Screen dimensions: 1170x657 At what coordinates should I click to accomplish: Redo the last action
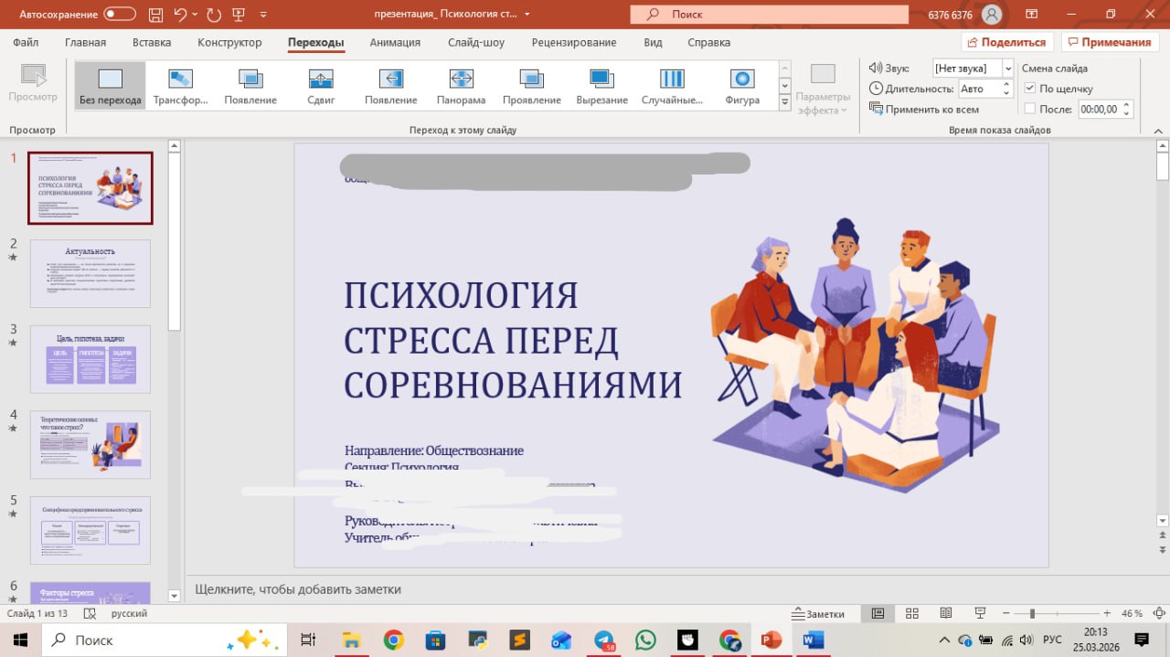[x=214, y=14]
